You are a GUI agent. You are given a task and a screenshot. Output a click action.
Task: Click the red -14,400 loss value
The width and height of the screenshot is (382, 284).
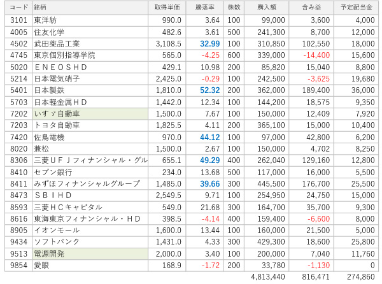coord(316,55)
